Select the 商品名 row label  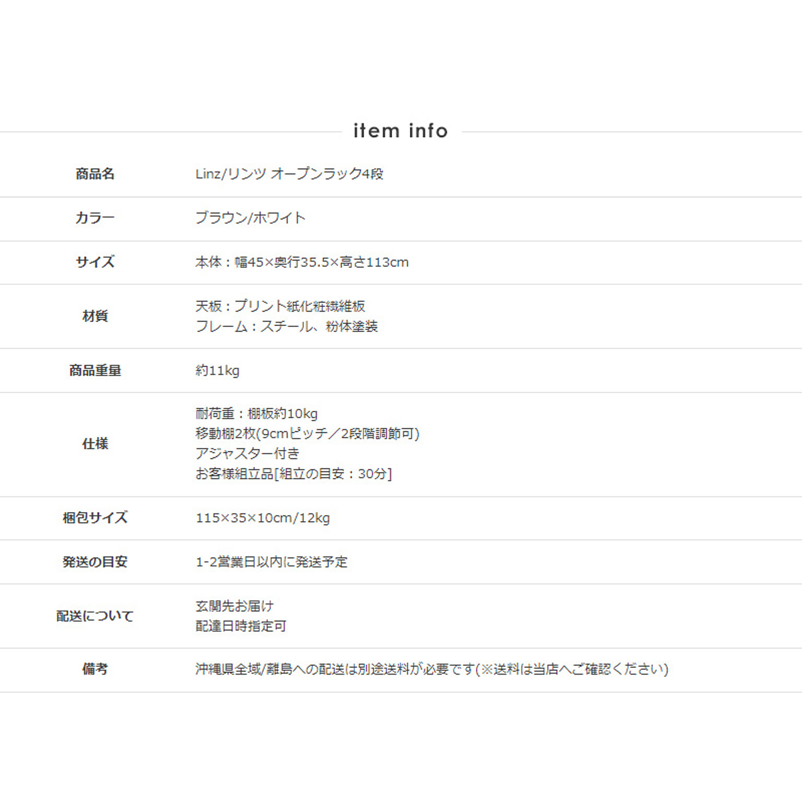tap(95, 174)
